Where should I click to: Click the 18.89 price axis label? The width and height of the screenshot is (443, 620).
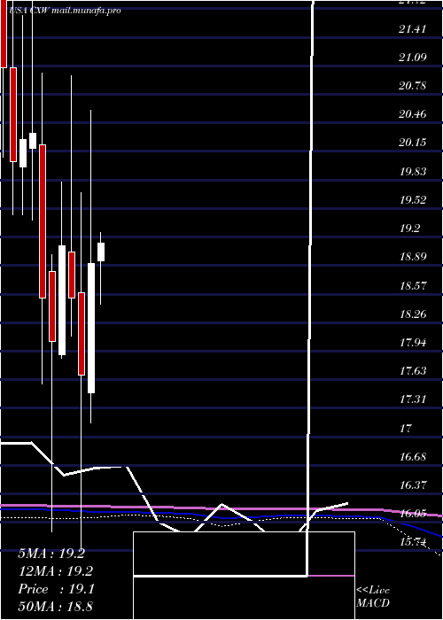(x=413, y=257)
